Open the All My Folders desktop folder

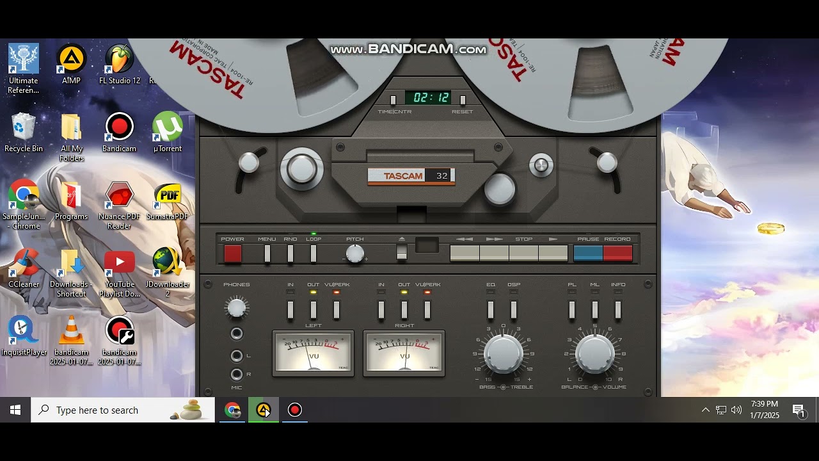(71, 137)
